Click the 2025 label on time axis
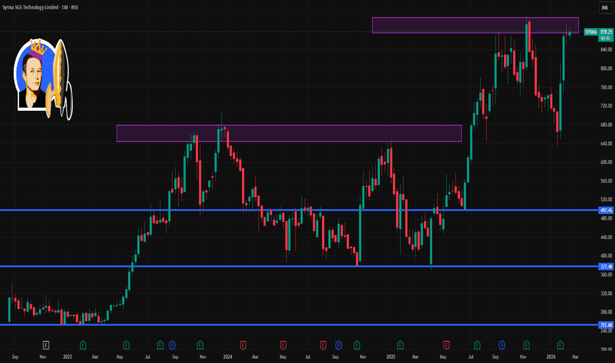This screenshot has width=615, height=363. [x=391, y=356]
